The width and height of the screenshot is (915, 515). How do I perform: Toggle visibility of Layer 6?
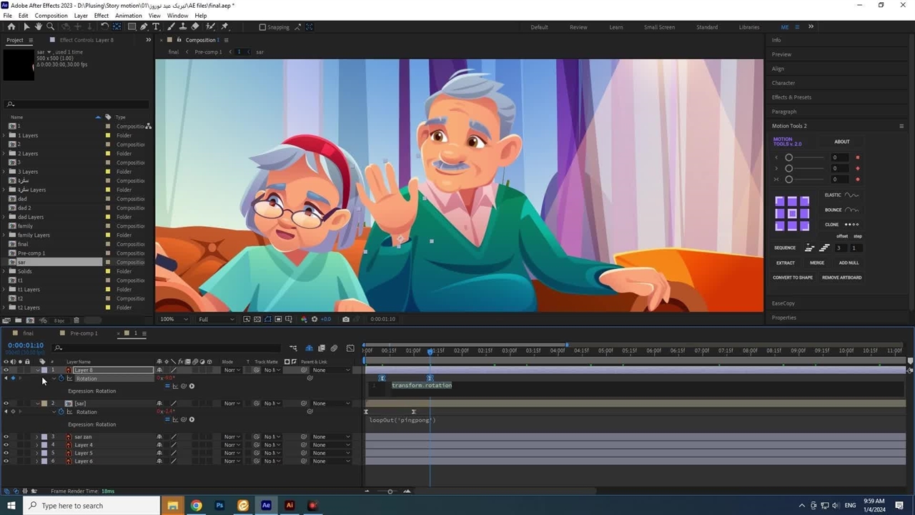click(x=6, y=461)
